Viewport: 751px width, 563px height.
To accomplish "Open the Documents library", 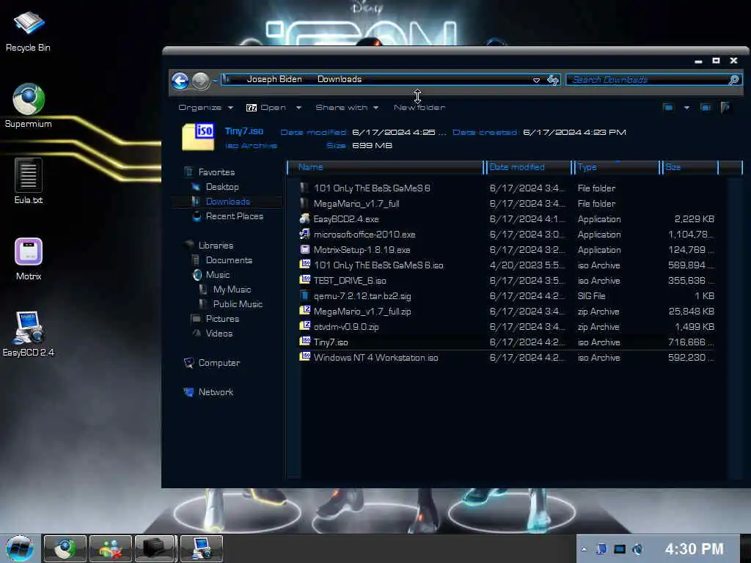I will click(x=229, y=260).
